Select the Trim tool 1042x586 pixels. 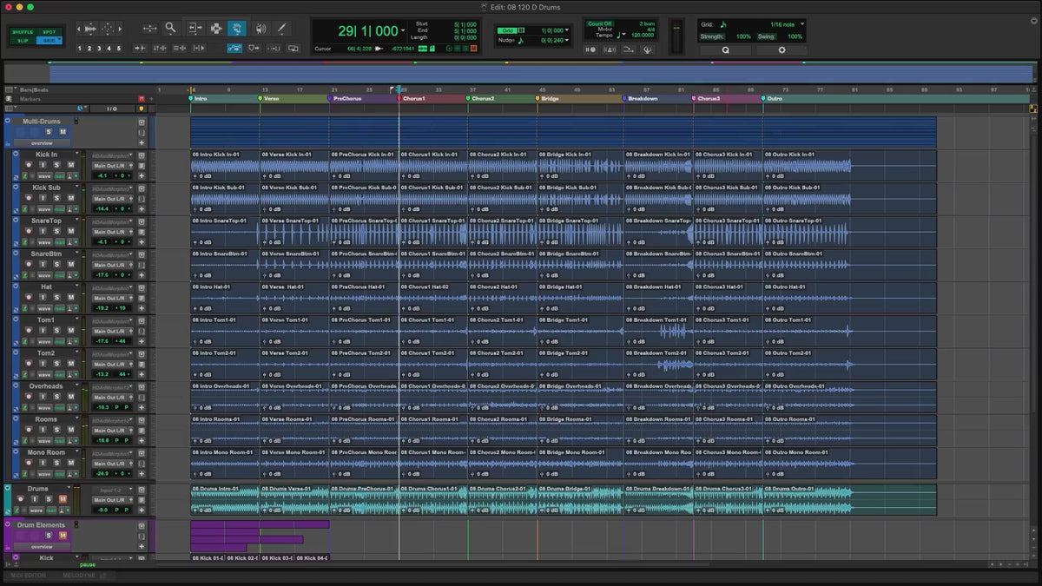[x=195, y=29]
